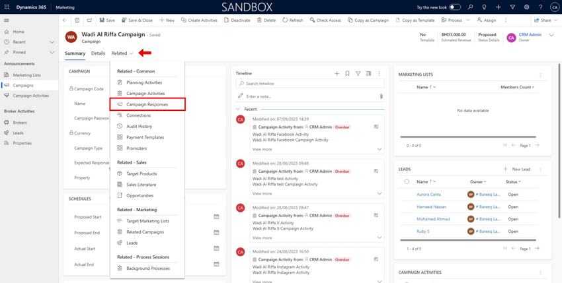Open the Share dropdown
This screenshot has height=283, width=562.
(x=546, y=20)
